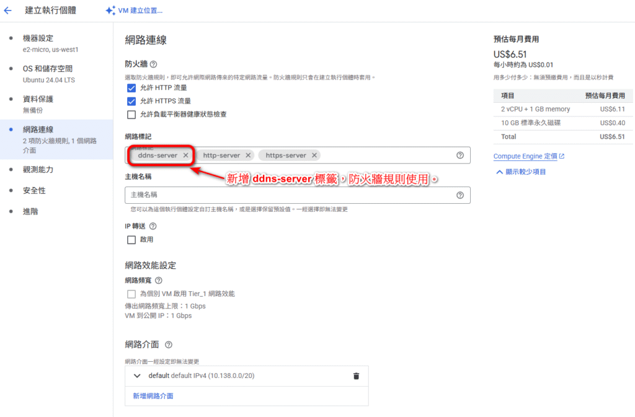Remove the ddns-server network tag

tap(185, 156)
